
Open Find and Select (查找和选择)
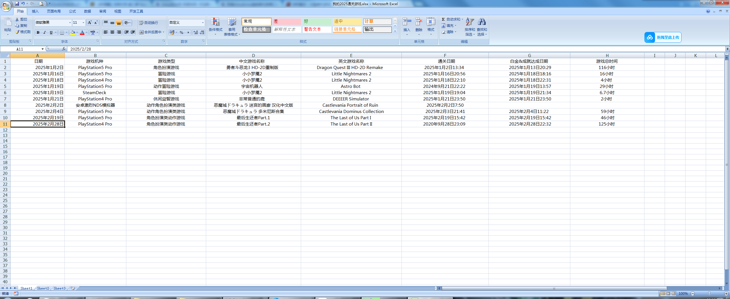click(x=482, y=27)
